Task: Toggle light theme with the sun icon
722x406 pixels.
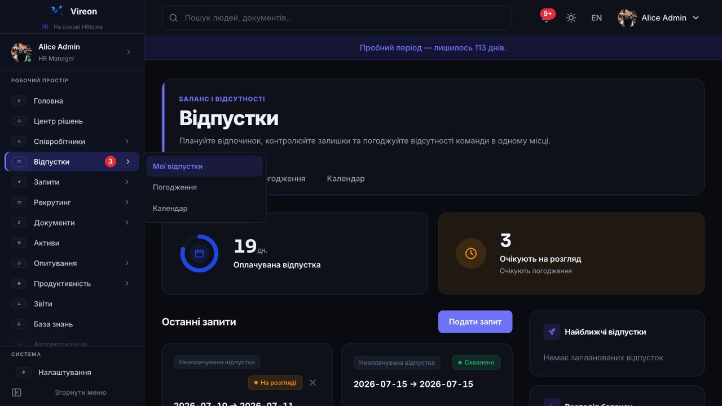Action: pyautogui.click(x=571, y=18)
